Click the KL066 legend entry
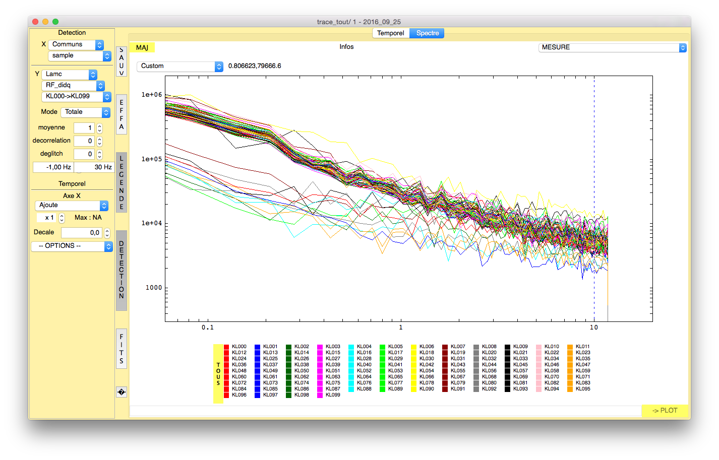This screenshot has width=719, height=460. (427, 377)
